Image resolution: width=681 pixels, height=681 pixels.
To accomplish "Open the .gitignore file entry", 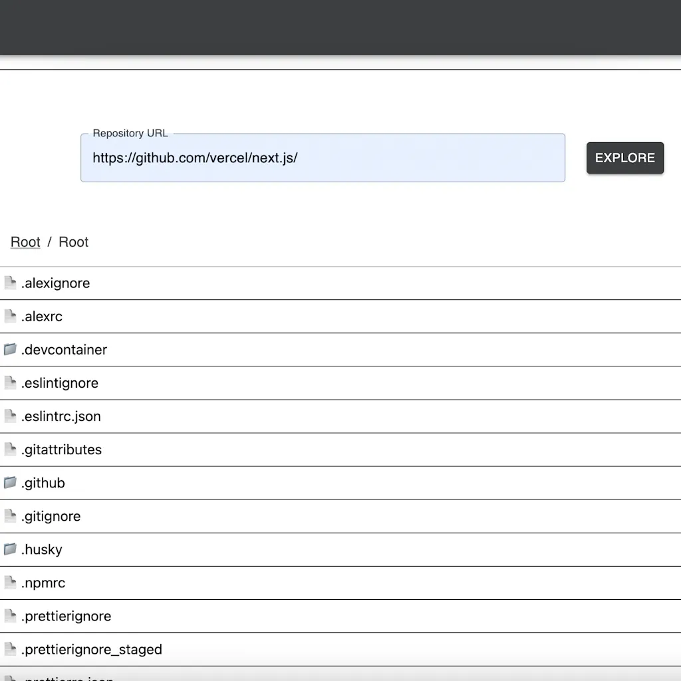I will point(51,516).
